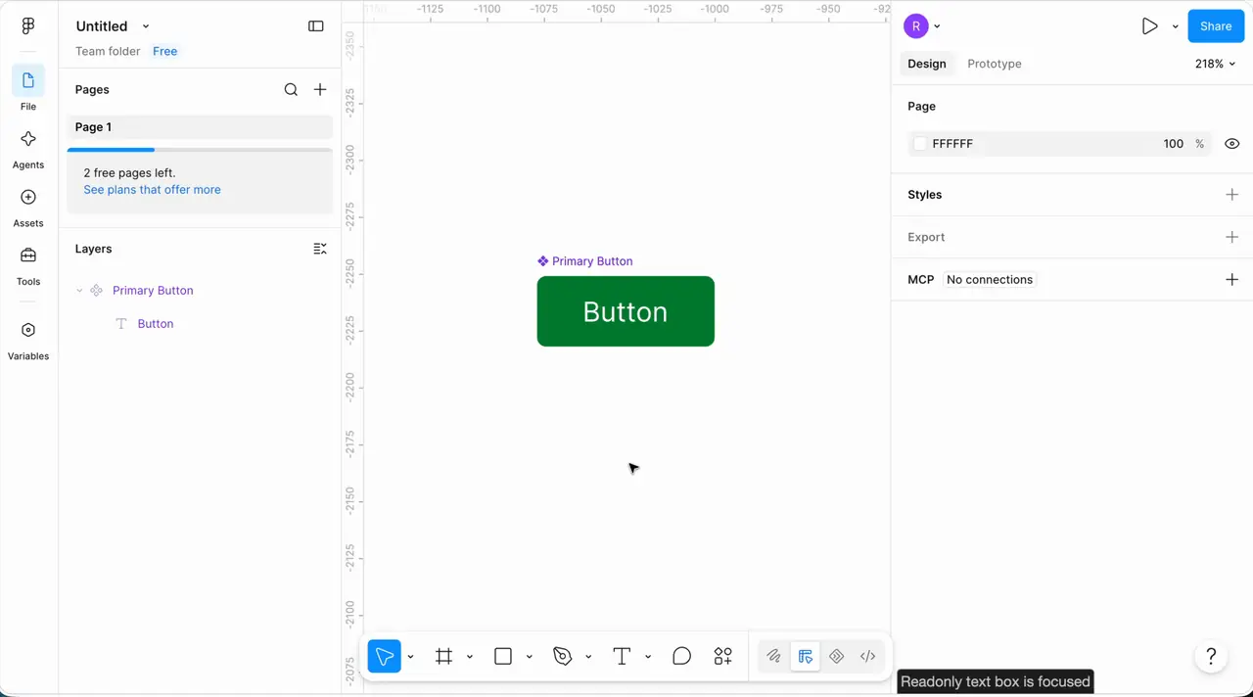Screen dimensions: 1253x697
Task: Edit the page opacity 100 field
Action: pyautogui.click(x=1173, y=144)
